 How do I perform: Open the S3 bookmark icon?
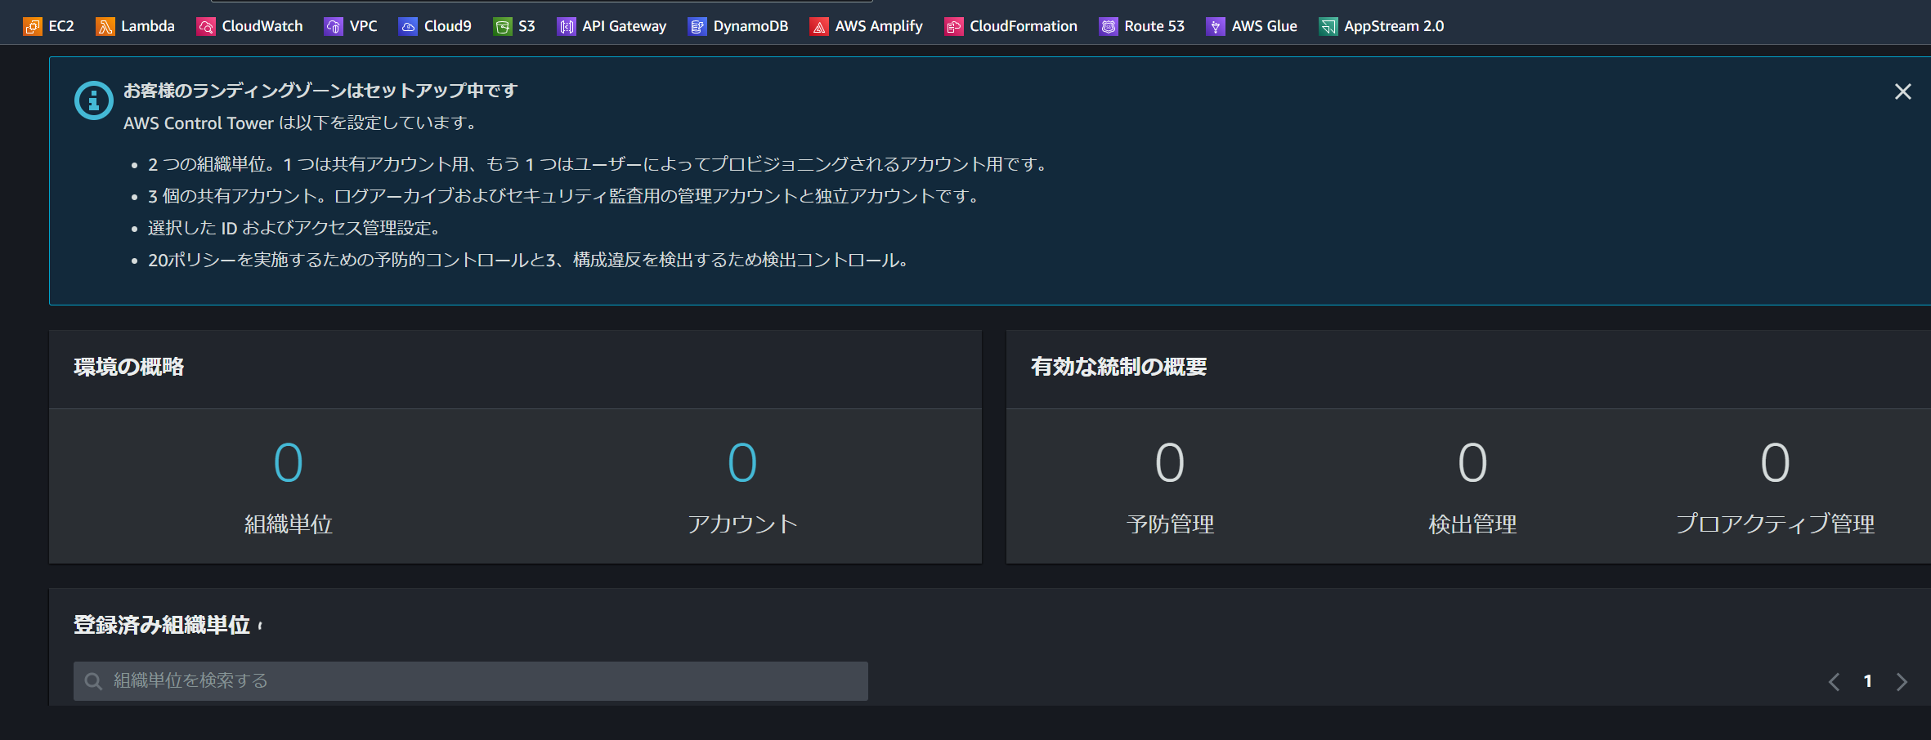[x=502, y=25]
